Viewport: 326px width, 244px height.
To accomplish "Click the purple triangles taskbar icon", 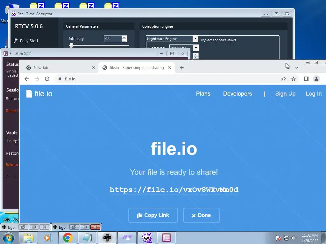I will coord(127,238).
